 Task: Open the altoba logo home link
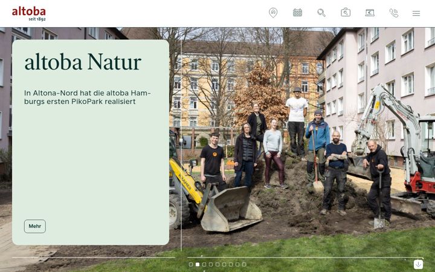29,13
